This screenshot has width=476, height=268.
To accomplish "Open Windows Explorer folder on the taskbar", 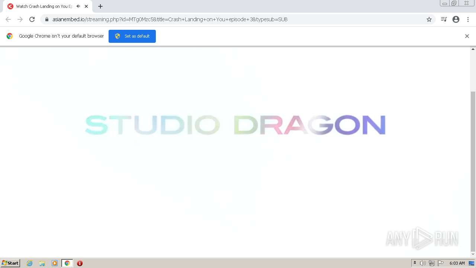I will [x=42, y=263].
